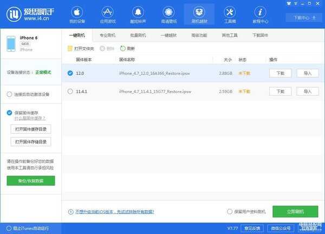Screen dimensions: 325x234
Task: Open 教程中心 tutorial info icon
Action: tap(261, 12)
